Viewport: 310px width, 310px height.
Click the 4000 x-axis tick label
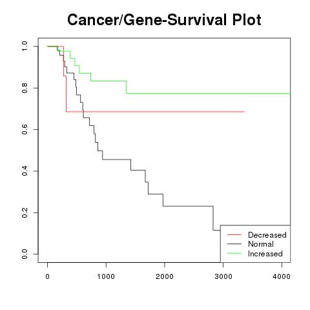282,276
